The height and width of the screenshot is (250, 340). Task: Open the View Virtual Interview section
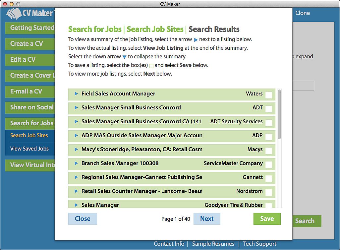(x=30, y=165)
